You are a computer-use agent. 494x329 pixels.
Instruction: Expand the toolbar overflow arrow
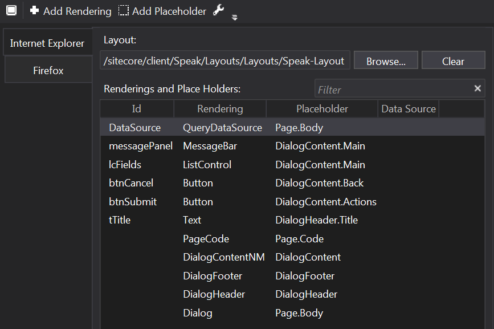[234, 18]
